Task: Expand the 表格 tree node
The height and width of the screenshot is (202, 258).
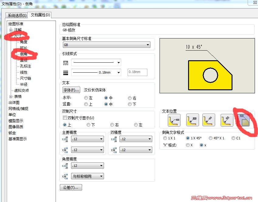Action: [11, 97]
